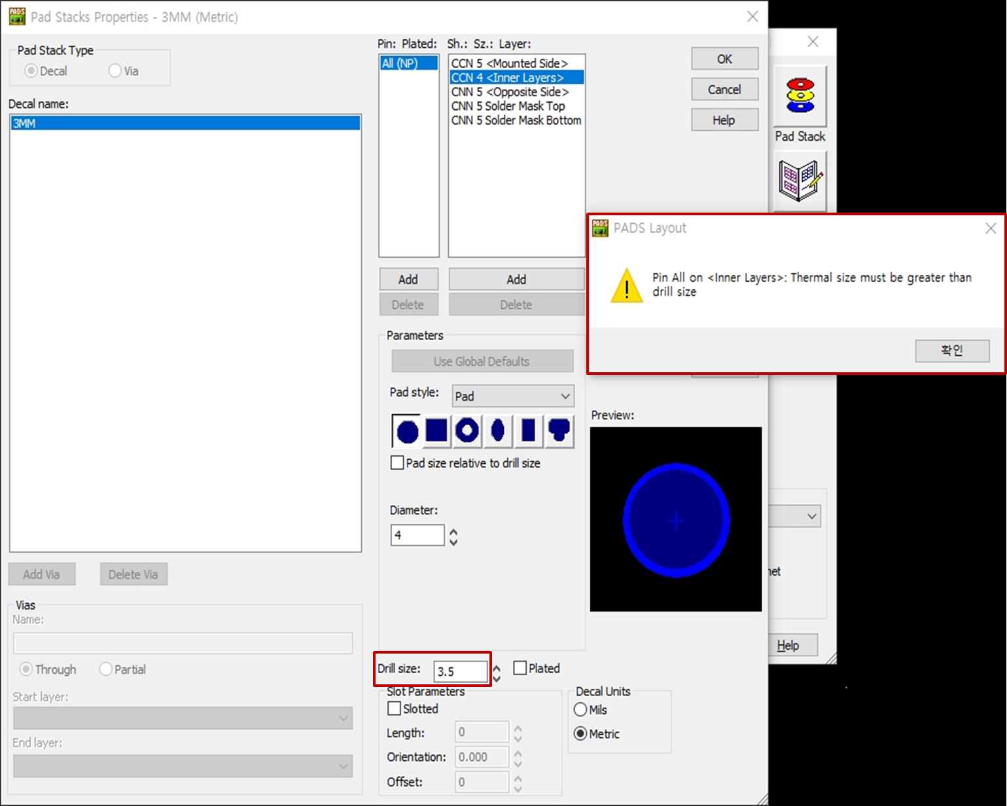This screenshot has height=806, width=1007.
Task: Select the rectangular pad shape icon
Action: click(x=529, y=431)
